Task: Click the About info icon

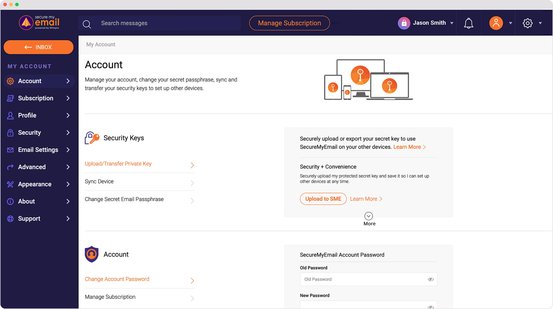Action: pyautogui.click(x=10, y=201)
